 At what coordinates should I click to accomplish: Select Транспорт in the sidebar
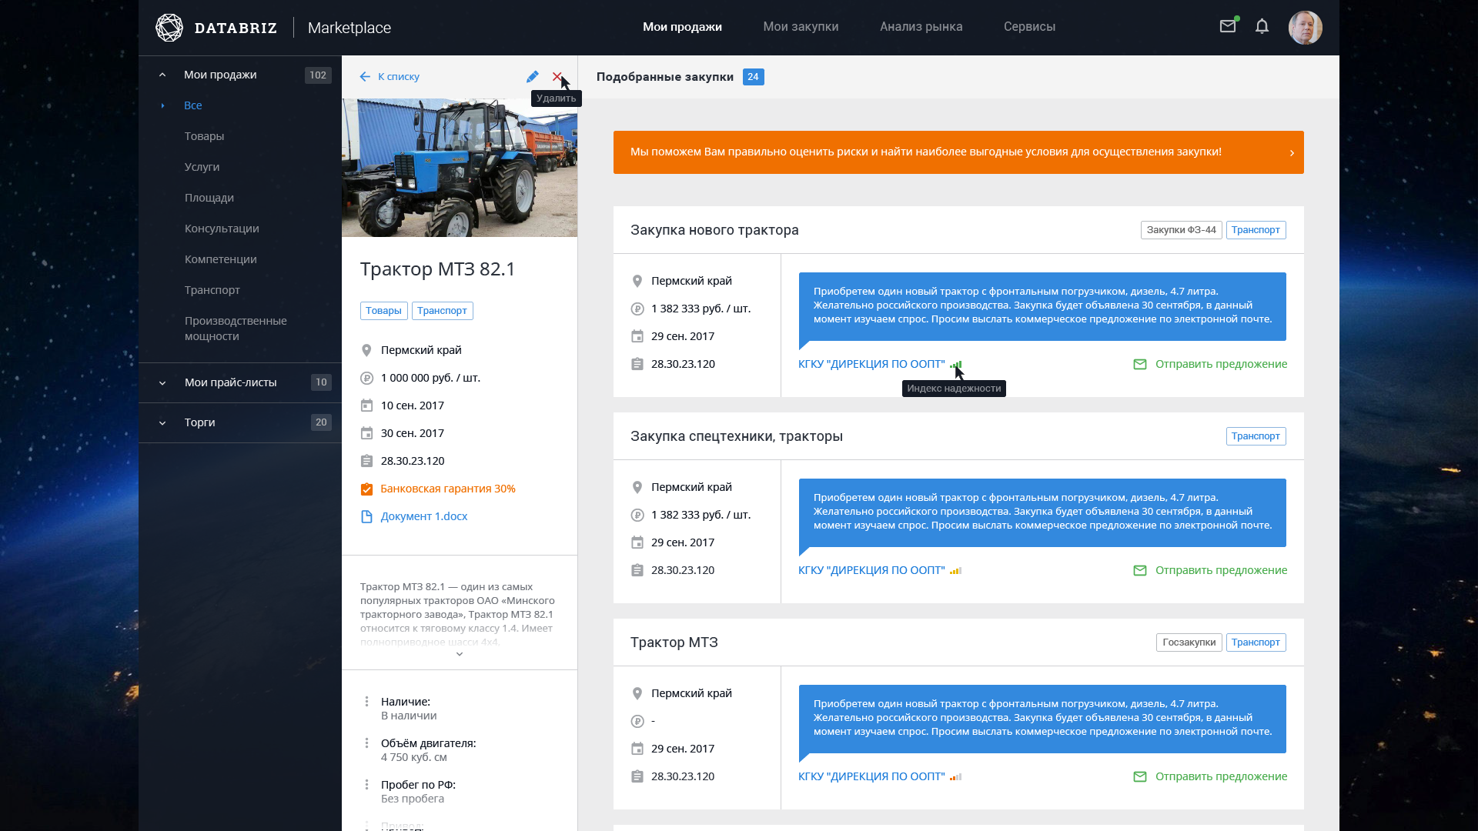point(212,290)
